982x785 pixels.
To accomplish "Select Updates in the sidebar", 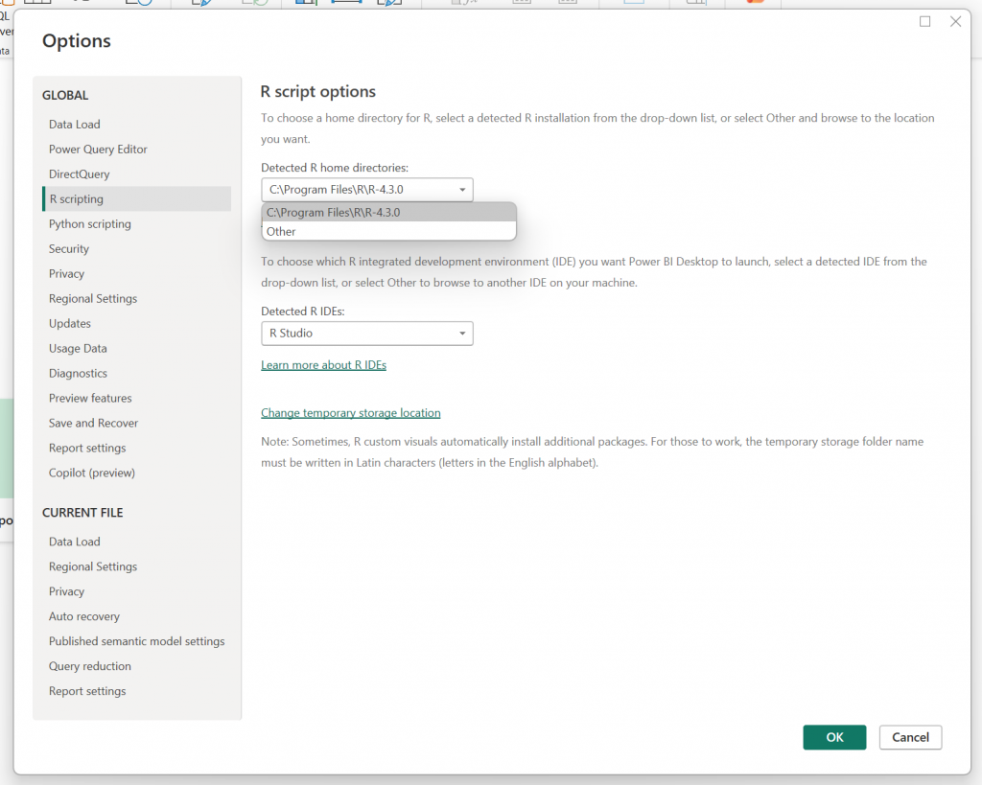I will [70, 324].
